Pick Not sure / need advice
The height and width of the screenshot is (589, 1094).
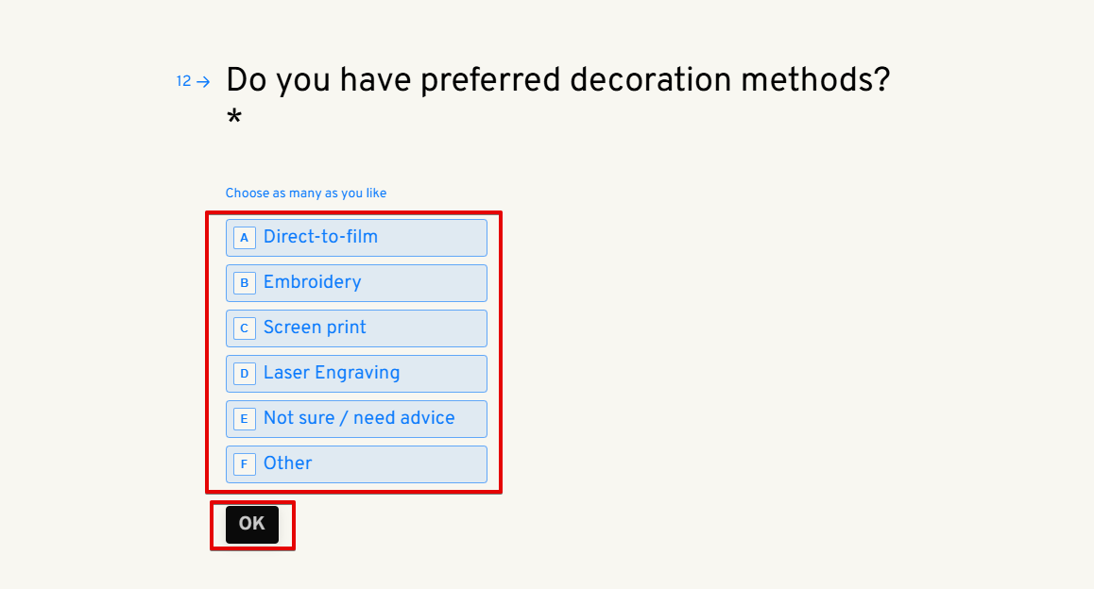[359, 418]
